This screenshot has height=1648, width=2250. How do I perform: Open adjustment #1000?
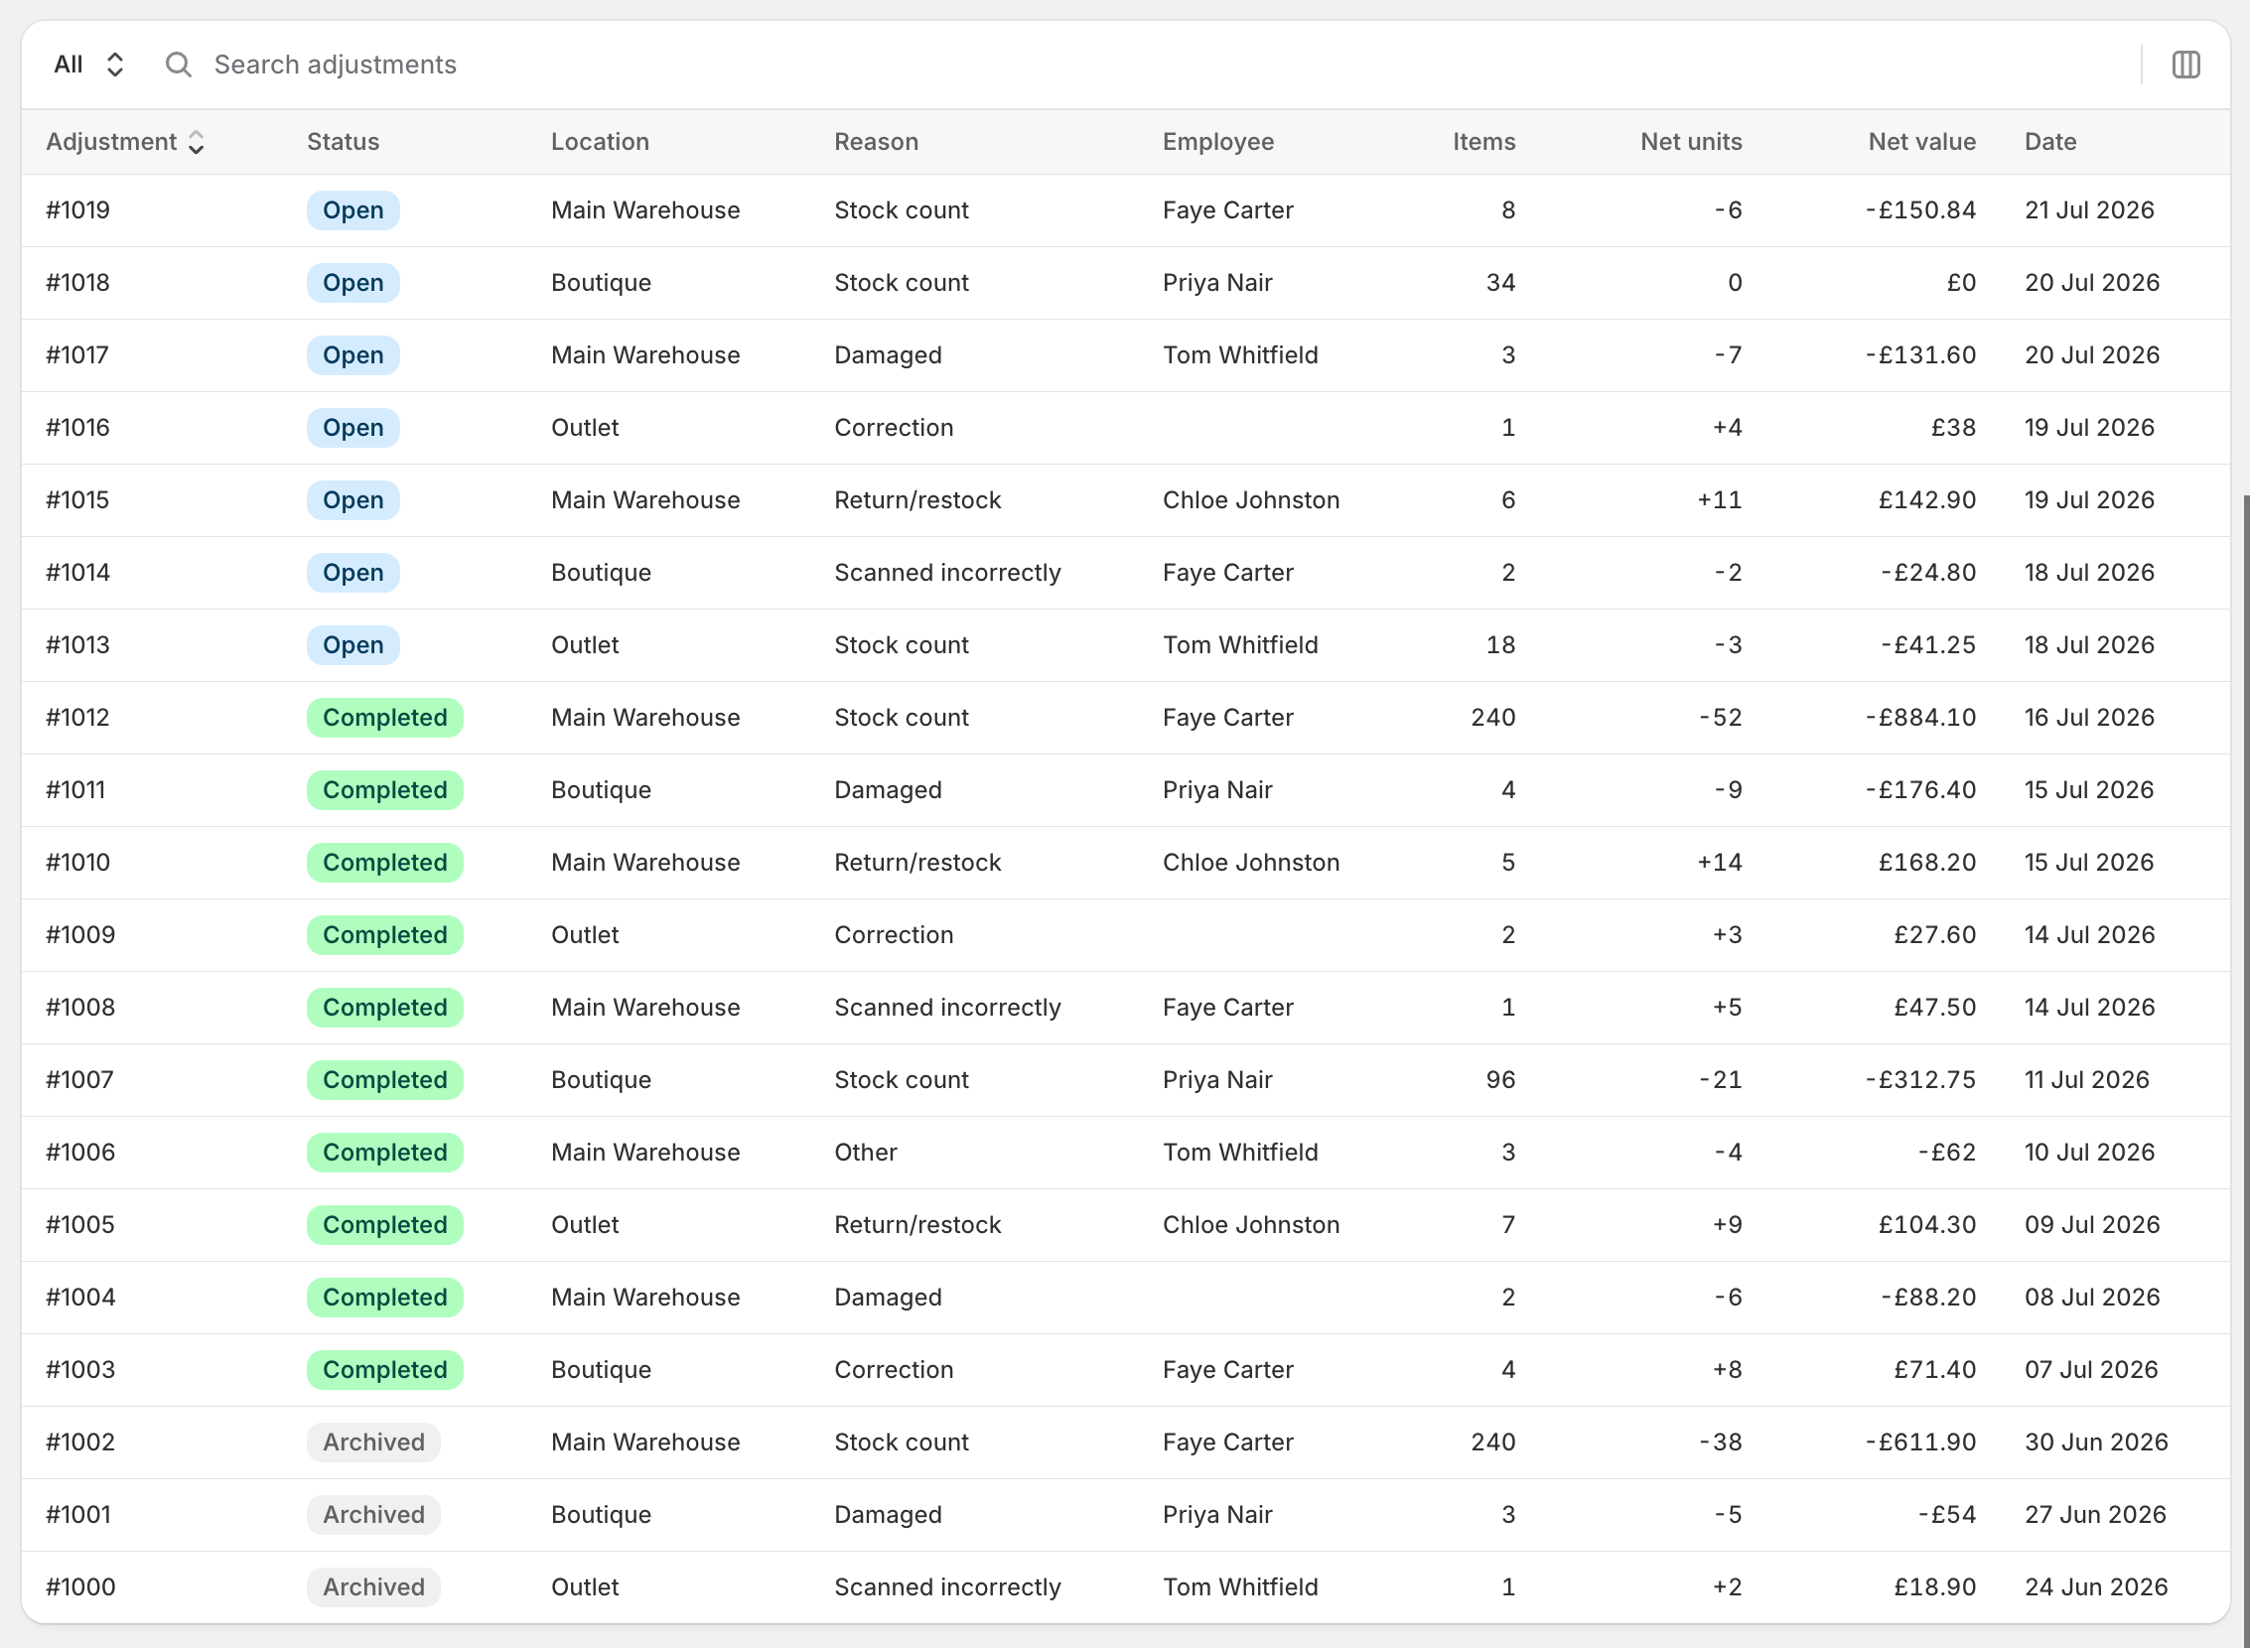pyautogui.click(x=1126, y=1588)
